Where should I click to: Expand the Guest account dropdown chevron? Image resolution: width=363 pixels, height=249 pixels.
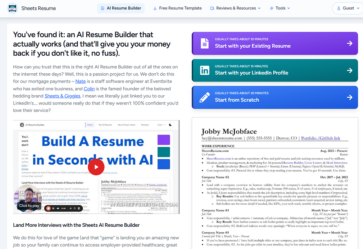358,9
